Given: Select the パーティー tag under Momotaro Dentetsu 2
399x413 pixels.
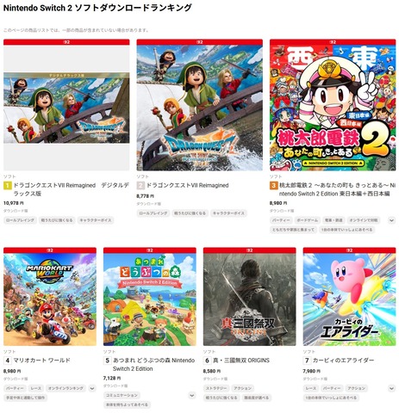Looking at the screenshot, I should 281,220.
